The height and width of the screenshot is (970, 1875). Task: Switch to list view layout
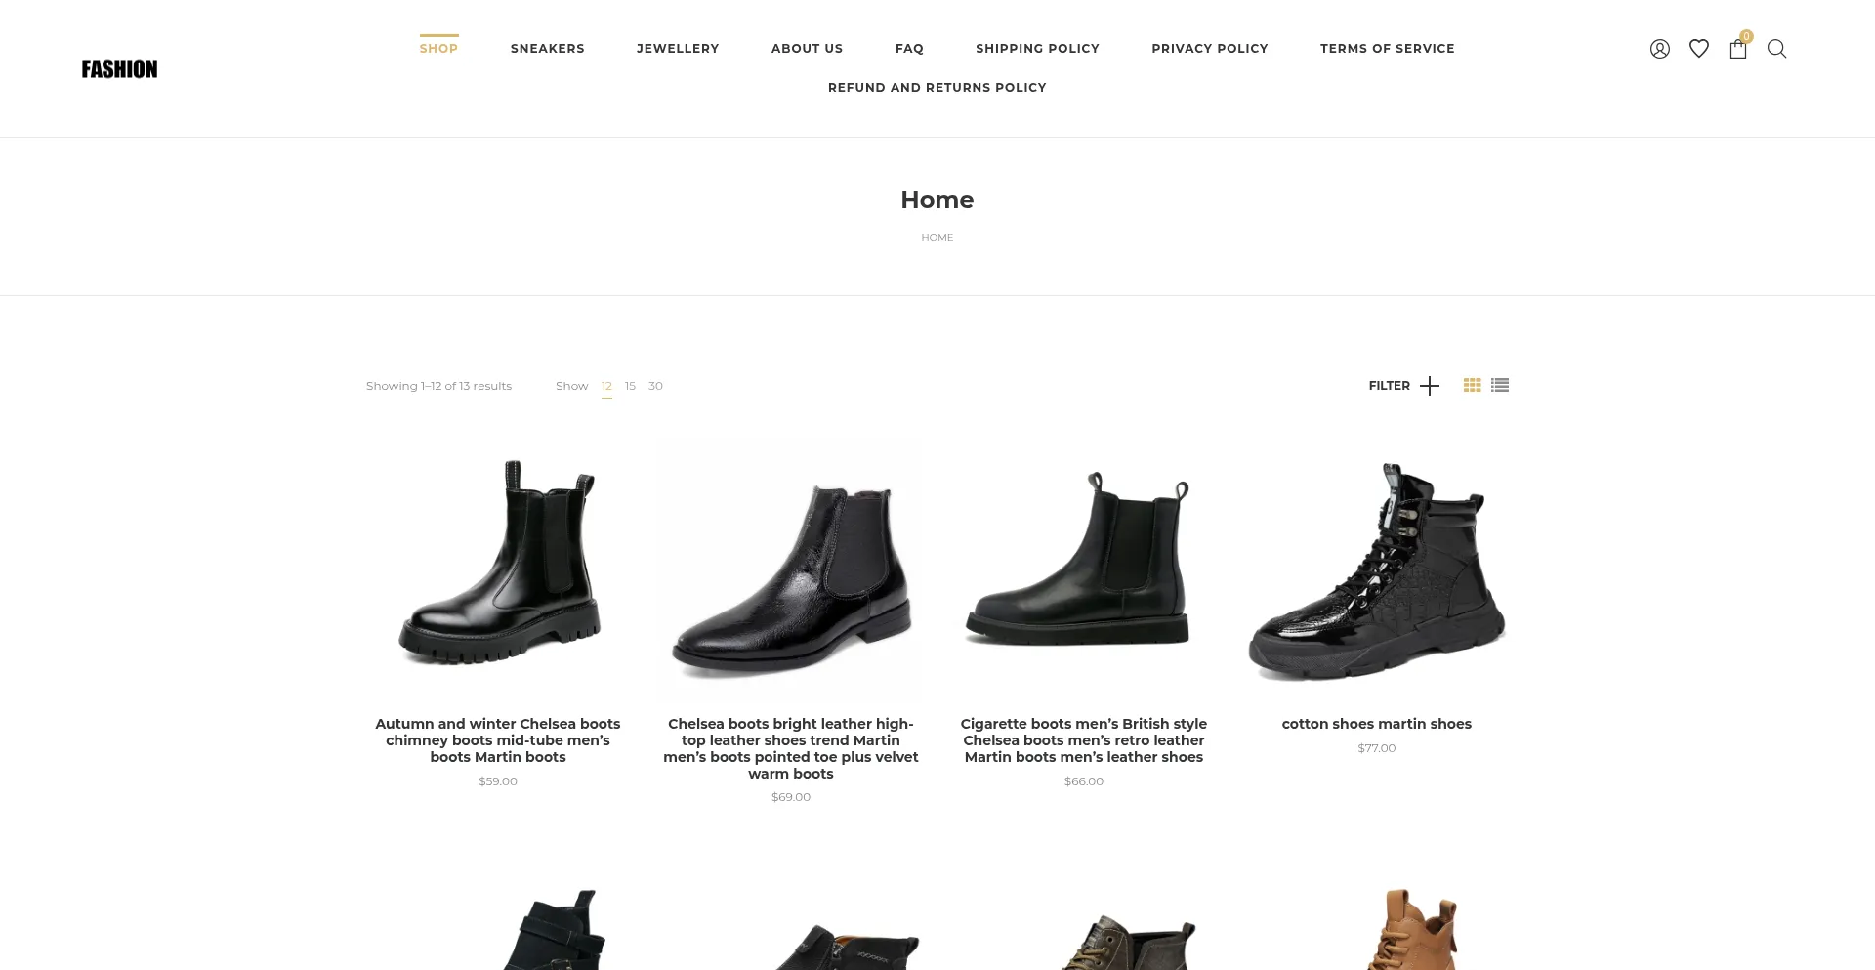[x=1500, y=385]
